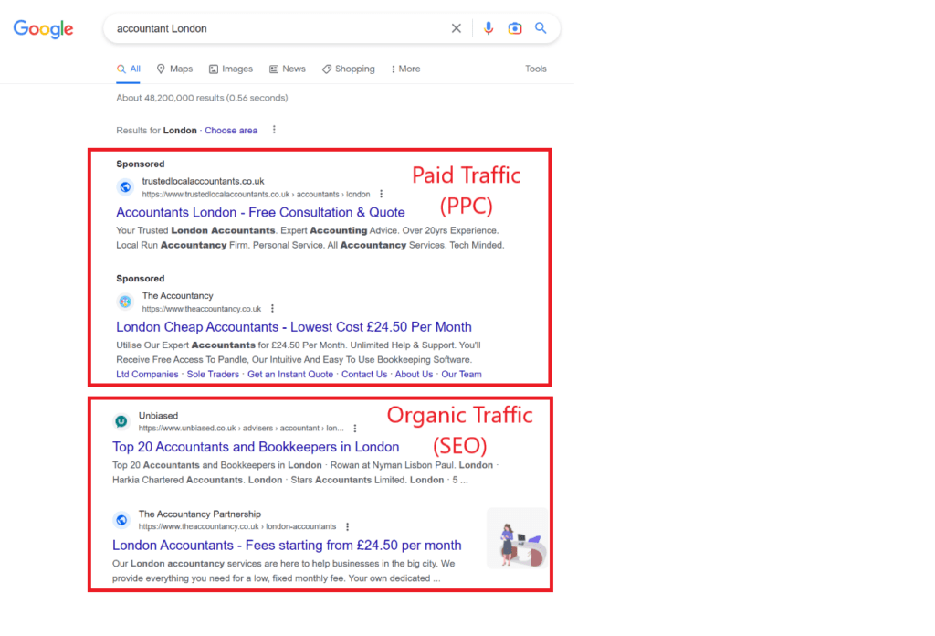This screenshot has width=935, height=636.
Task: Start voice search with the microphone icon
Action: click(x=489, y=28)
